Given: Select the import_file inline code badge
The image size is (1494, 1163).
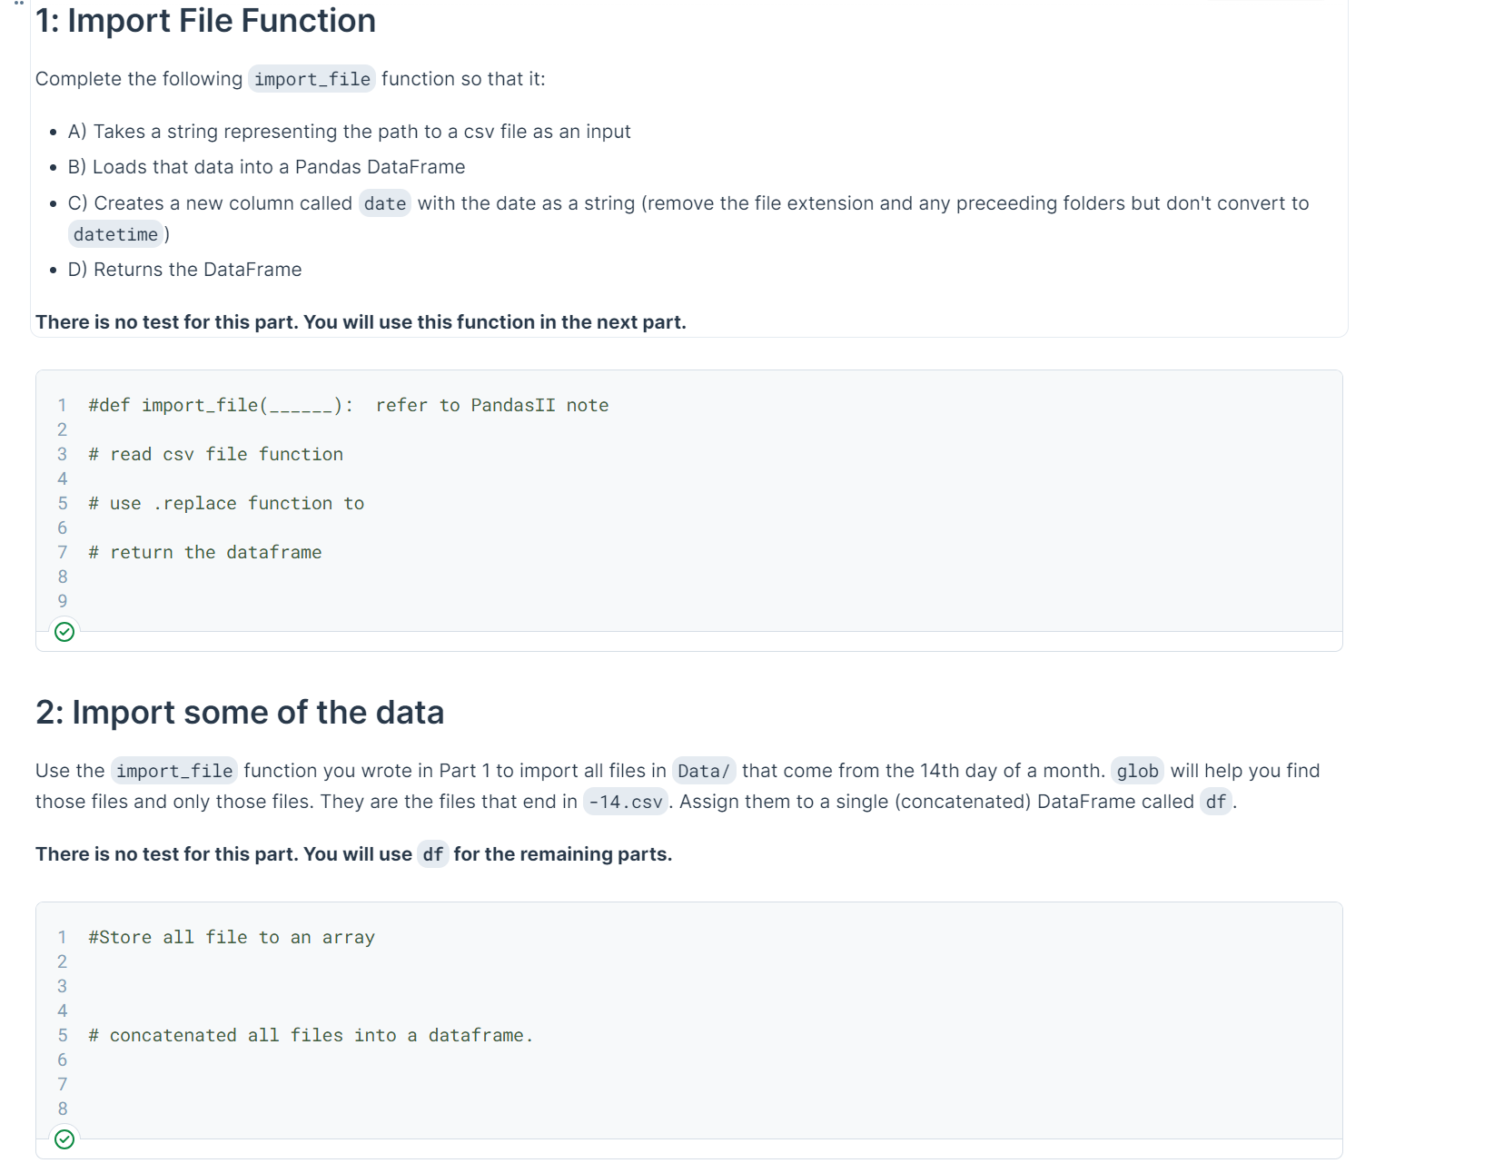Looking at the screenshot, I should pyautogui.click(x=312, y=79).
